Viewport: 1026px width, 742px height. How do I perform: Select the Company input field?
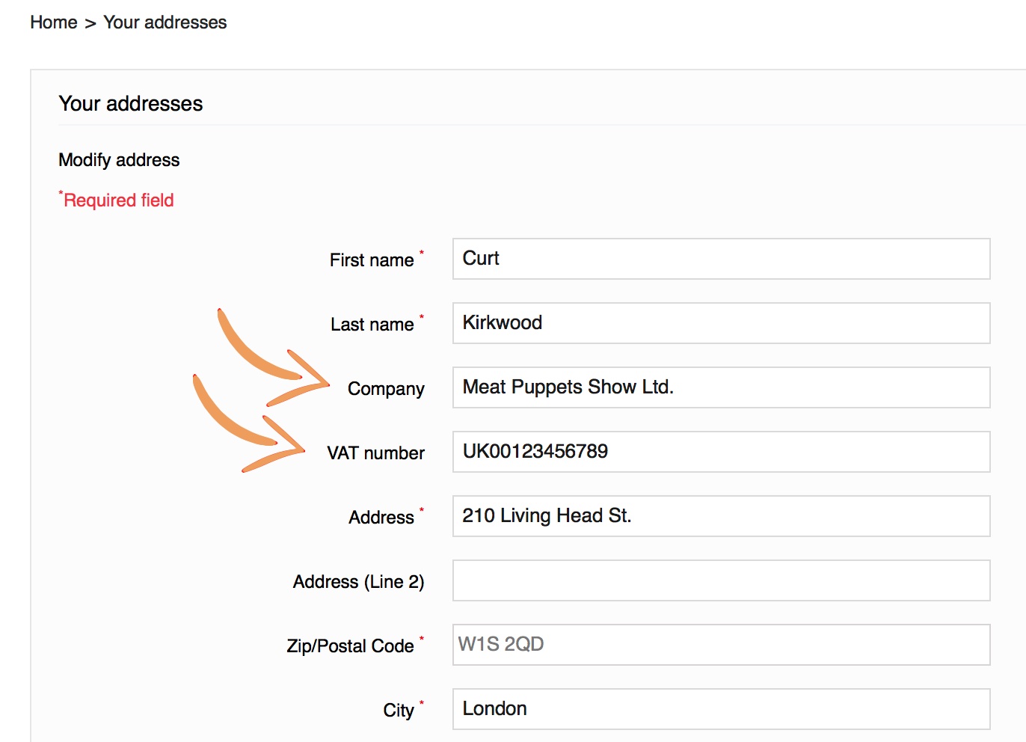(x=721, y=387)
